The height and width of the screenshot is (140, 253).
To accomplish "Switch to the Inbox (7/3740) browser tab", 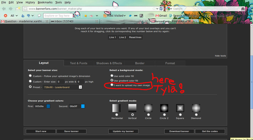I will [x=74, y=21].
